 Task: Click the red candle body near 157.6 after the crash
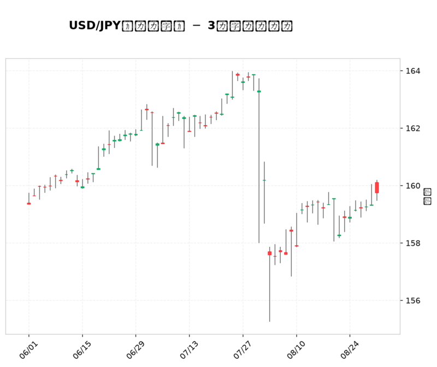pyautogui.click(x=269, y=253)
